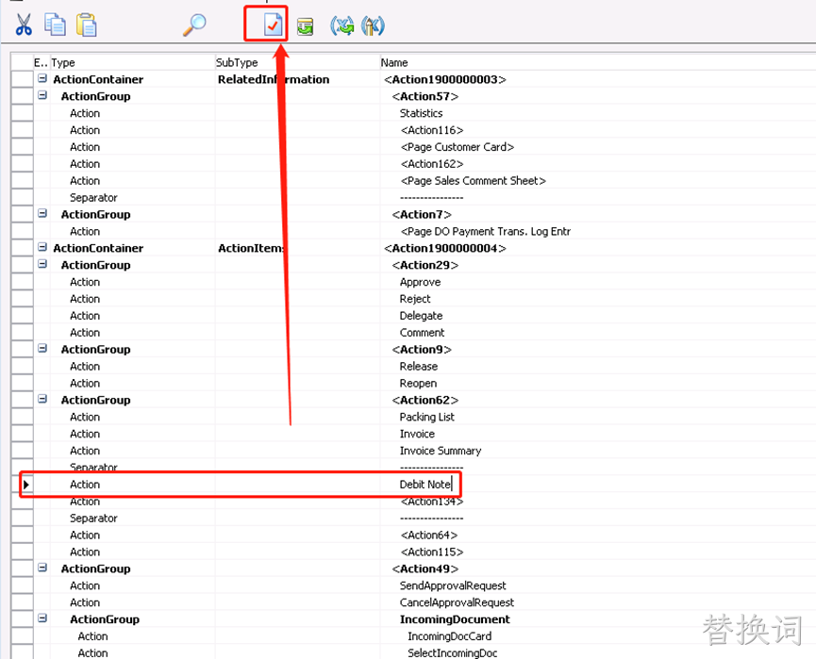This screenshot has height=659, width=816.
Task: Collapse the Action62 ActionGroup
Action: point(42,399)
